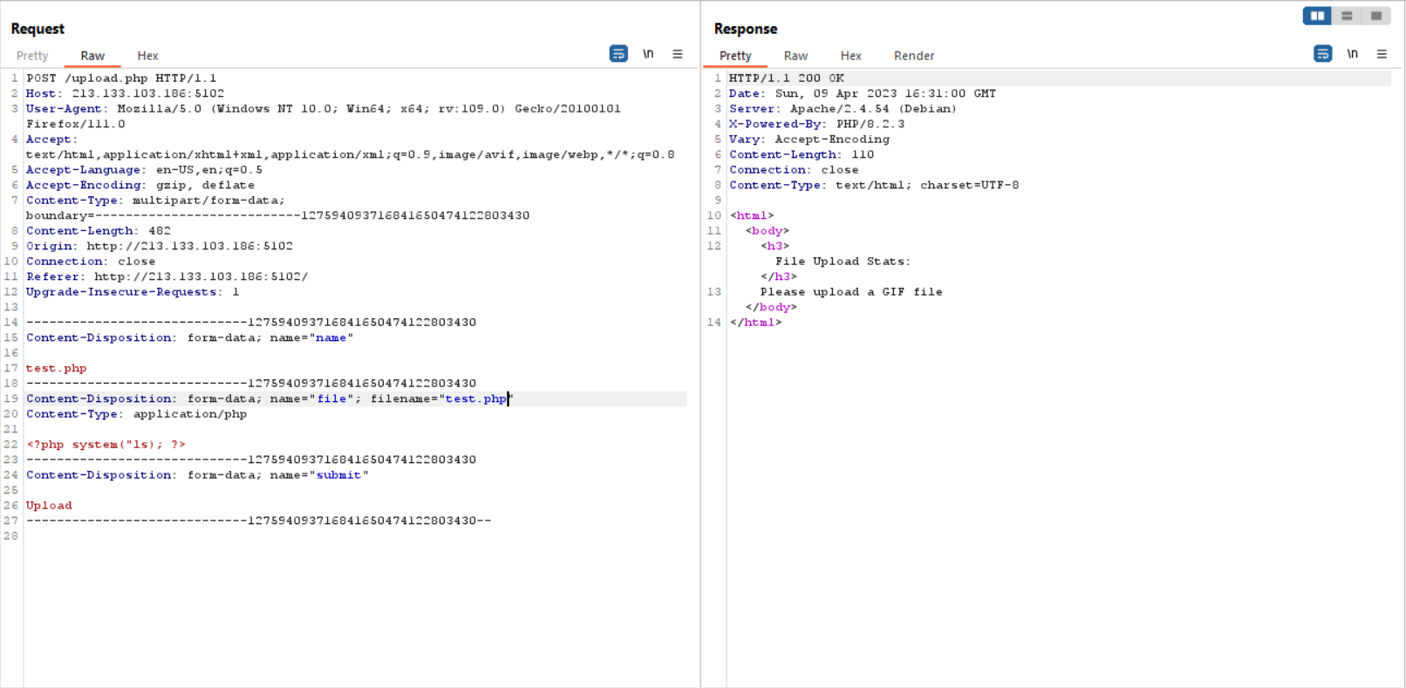Click the Host header value 213.133.103.186:5102
The image size is (1406, 688).
point(147,93)
